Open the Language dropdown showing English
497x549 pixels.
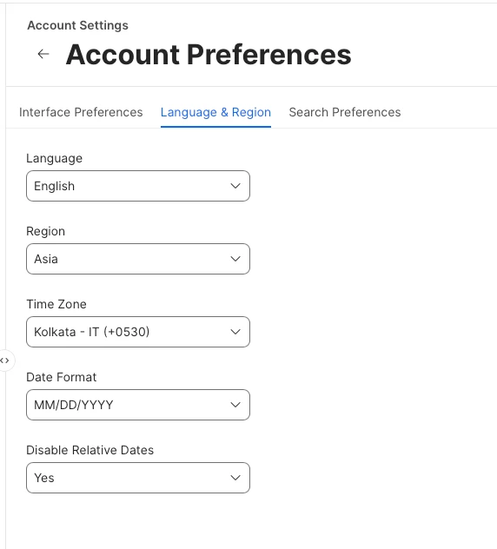[x=138, y=186]
